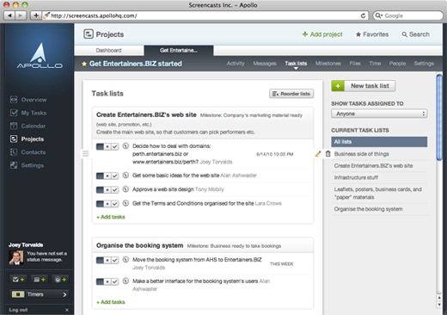Open the Calendar sidebar item
This screenshot has height=315, width=447.
(28, 126)
